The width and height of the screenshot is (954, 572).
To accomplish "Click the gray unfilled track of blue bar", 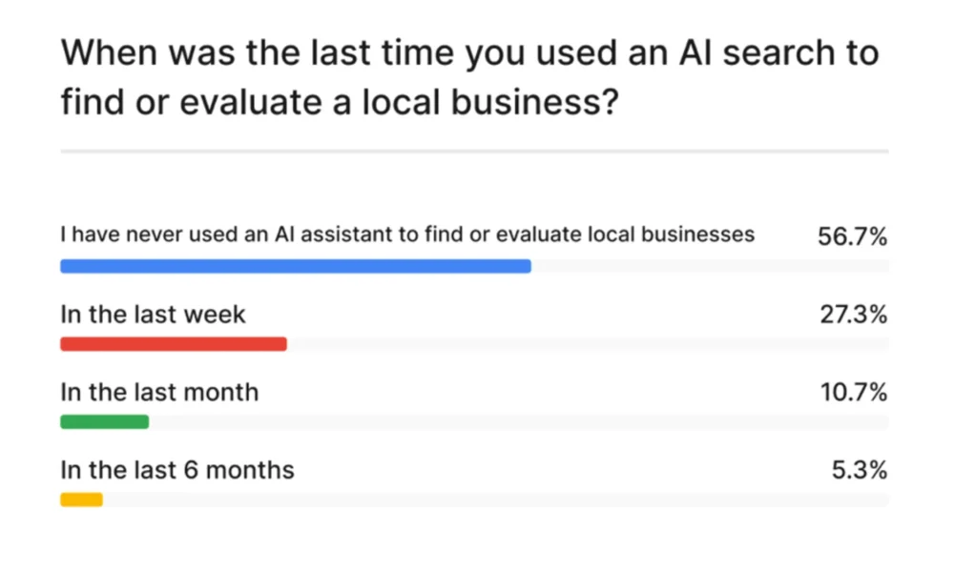I will [x=710, y=266].
